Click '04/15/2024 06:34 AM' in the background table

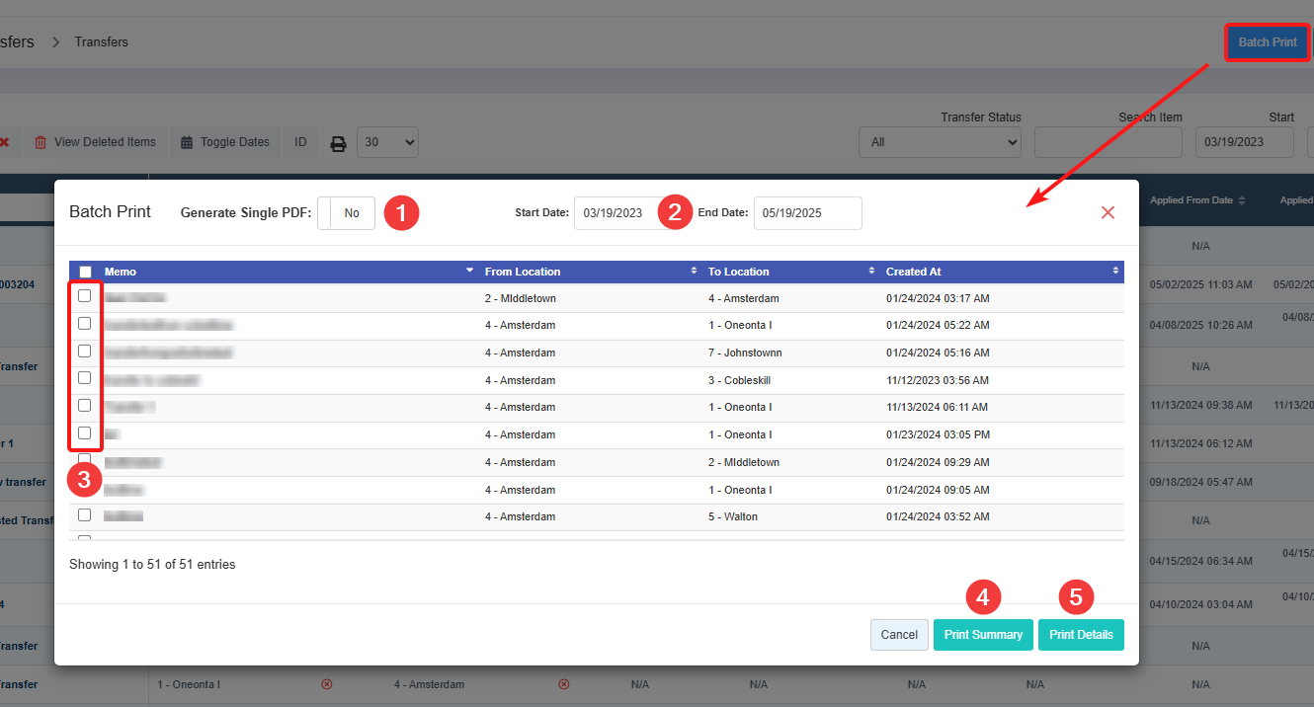[x=1200, y=561]
